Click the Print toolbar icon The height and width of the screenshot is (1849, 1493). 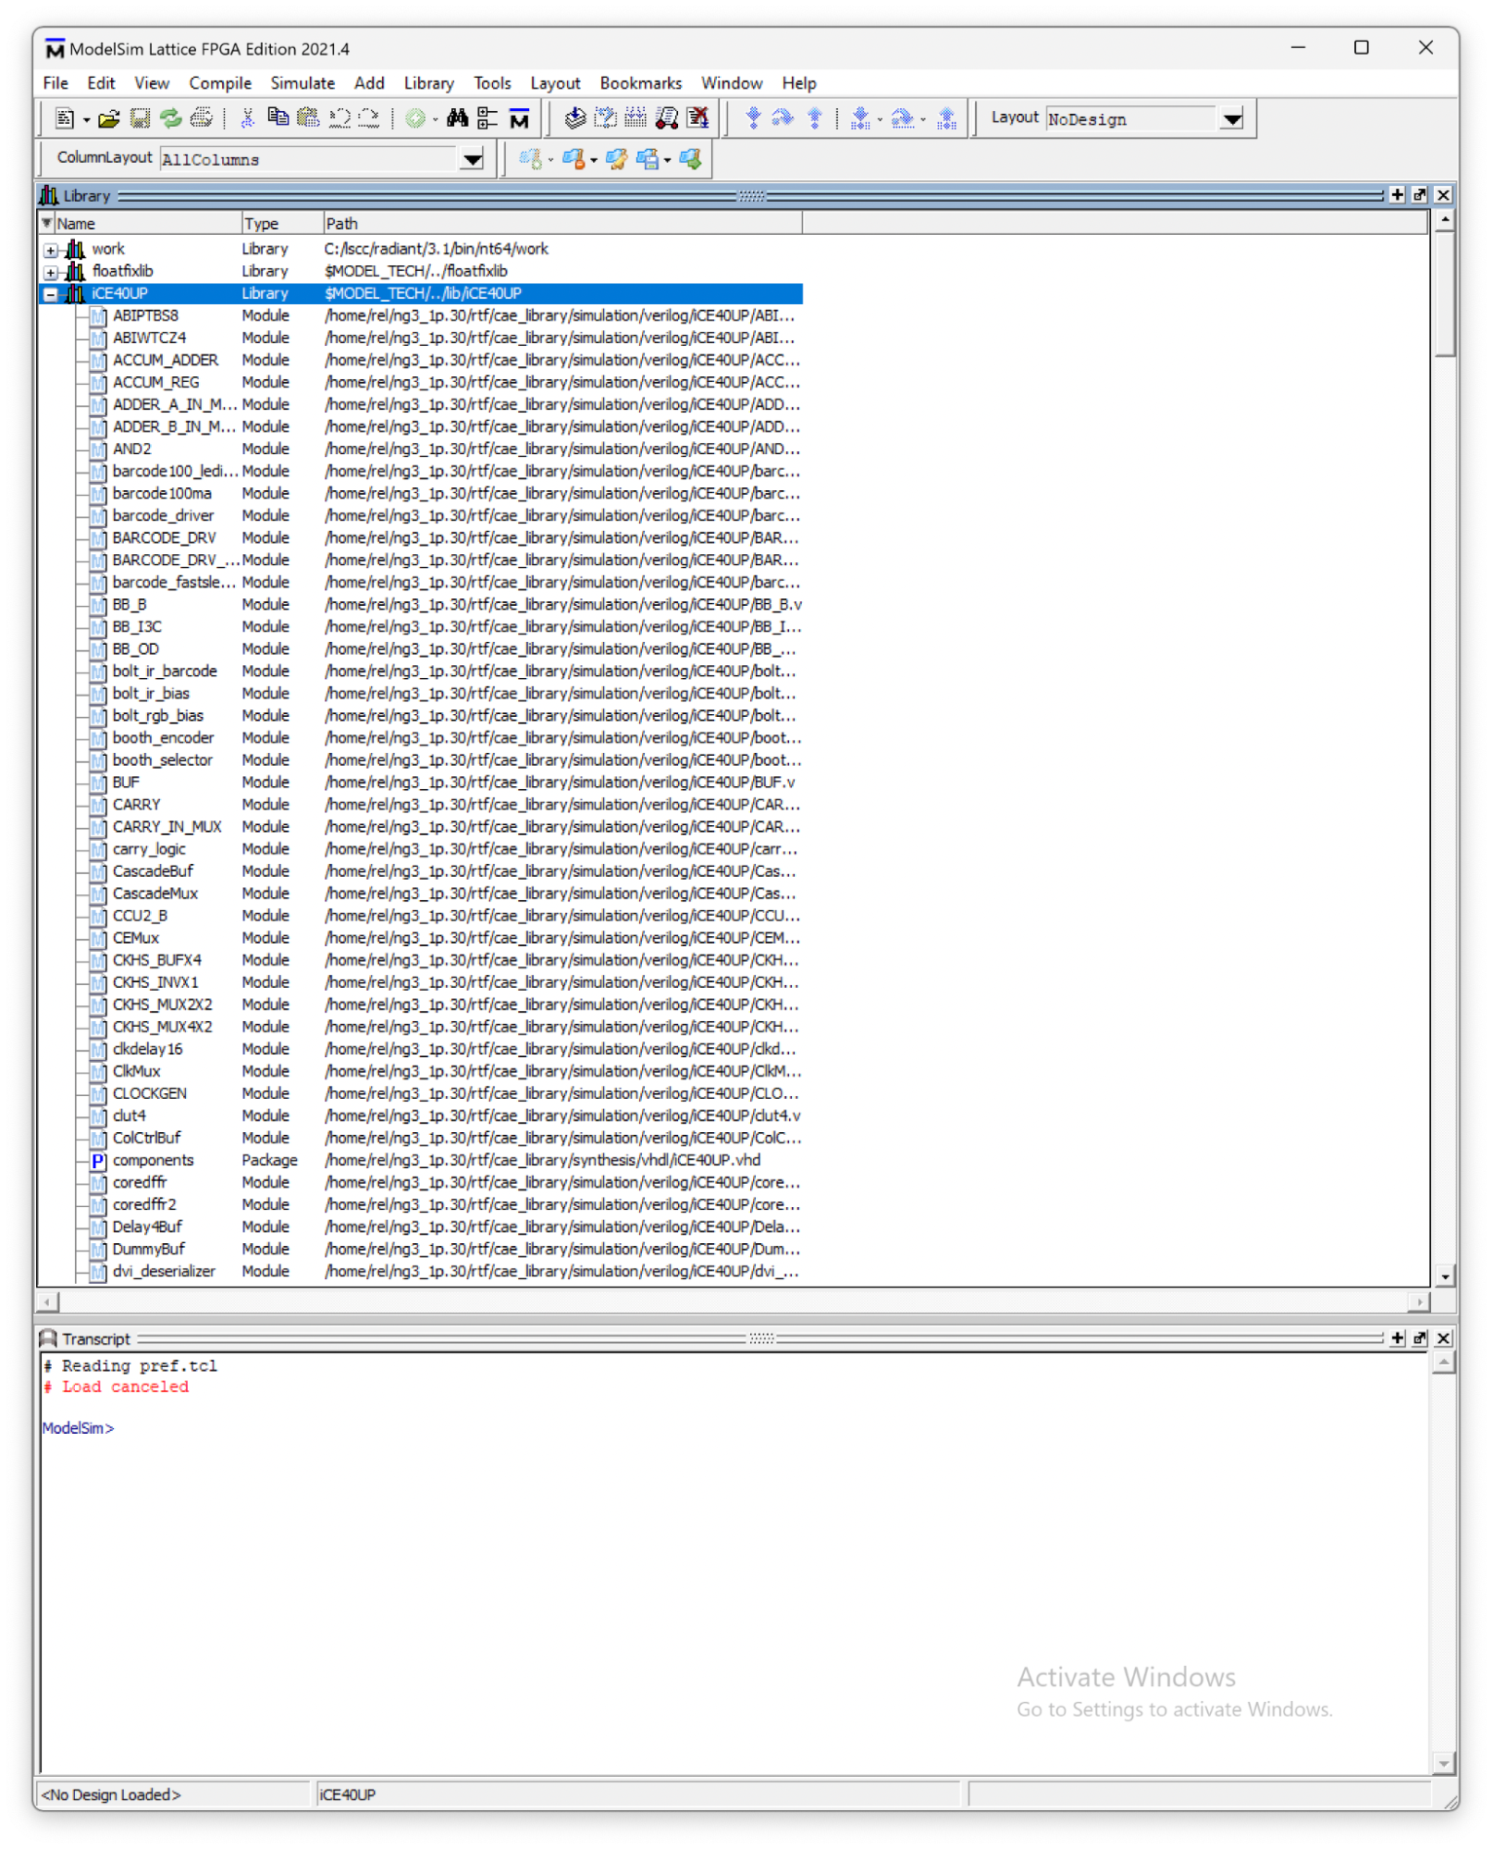pos(201,118)
